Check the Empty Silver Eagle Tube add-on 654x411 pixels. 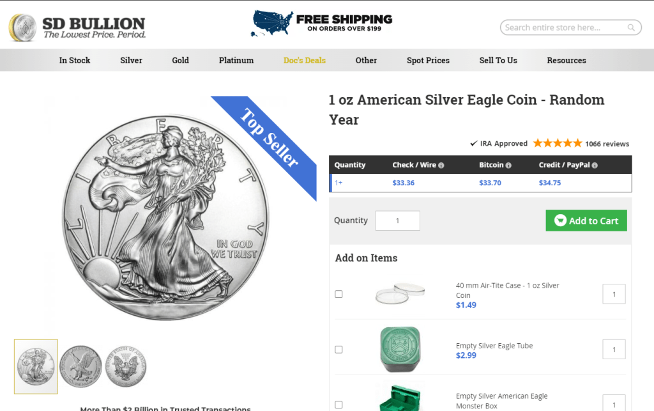click(338, 349)
